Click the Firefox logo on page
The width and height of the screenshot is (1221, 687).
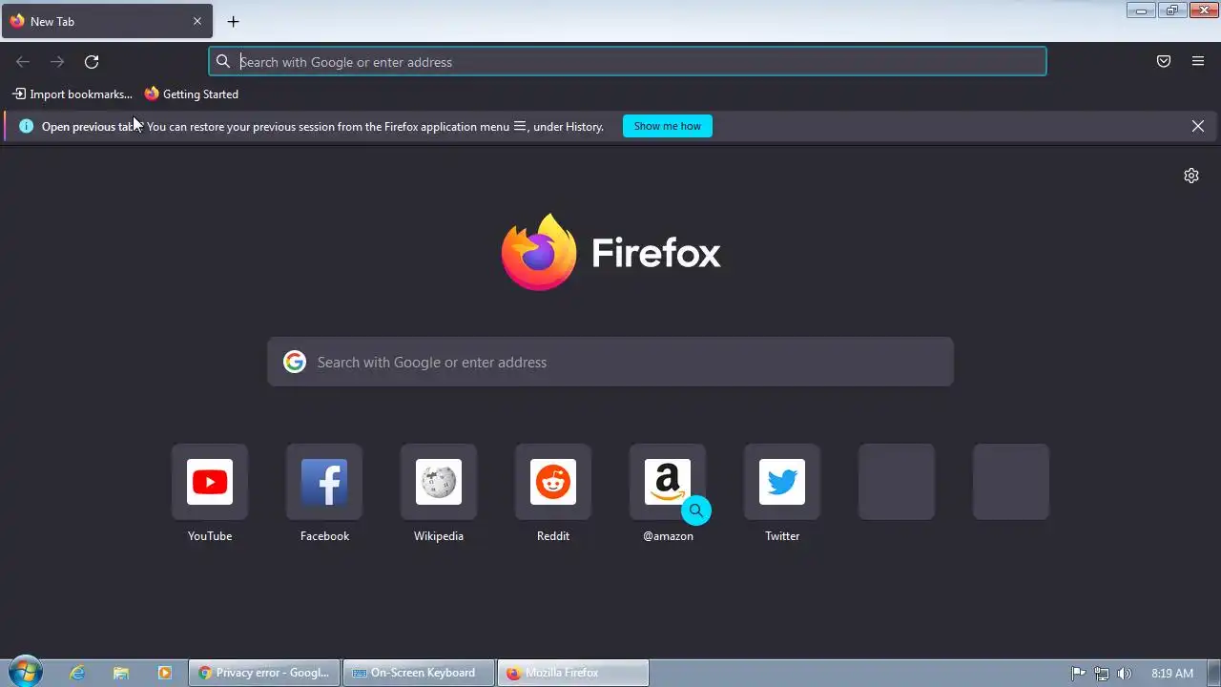[x=610, y=252]
